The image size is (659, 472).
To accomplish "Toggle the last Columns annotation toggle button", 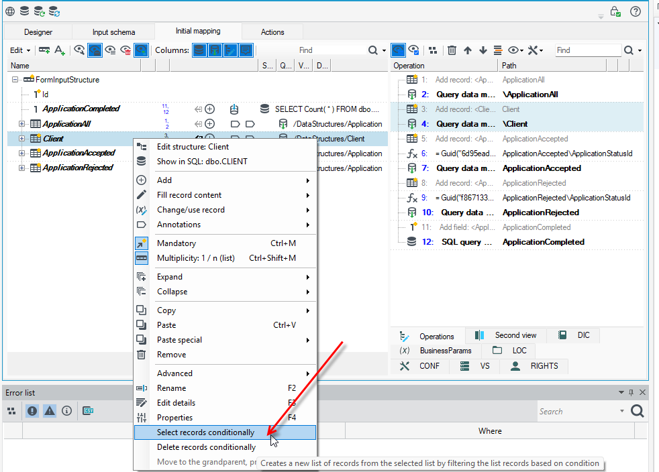I will [x=246, y=50].
